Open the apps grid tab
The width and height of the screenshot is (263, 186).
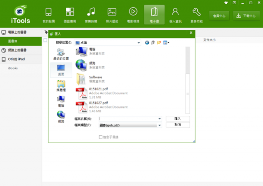70,15
